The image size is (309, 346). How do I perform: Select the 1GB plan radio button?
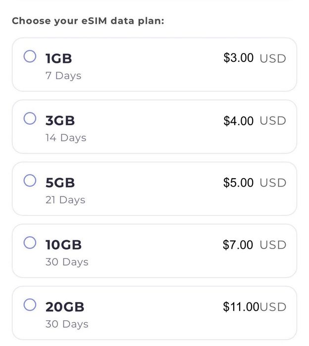click(30, 56)
